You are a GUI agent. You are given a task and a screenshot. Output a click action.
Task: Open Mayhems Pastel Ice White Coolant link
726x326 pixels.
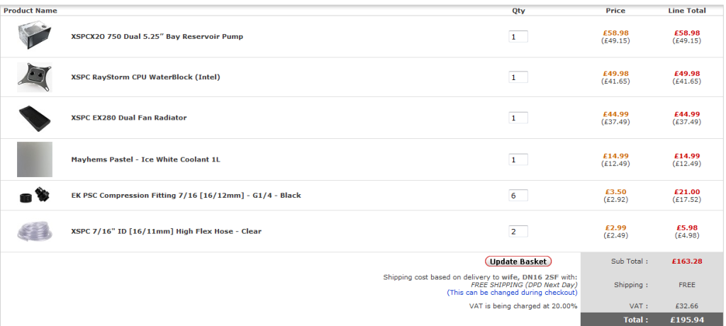[145, 159]
